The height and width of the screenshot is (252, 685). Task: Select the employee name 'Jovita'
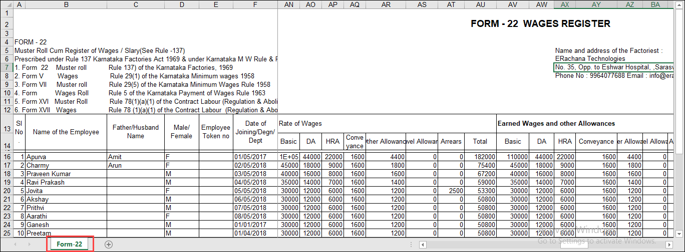pos(66,191)
